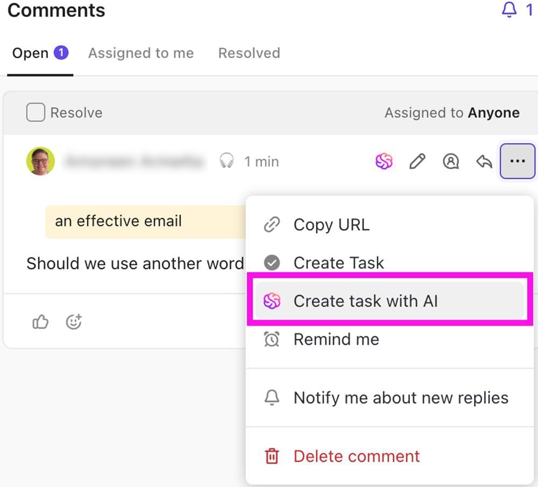Open the Assigned to Anyone selector
Screen dimensions: 538x487
(451, 112)
